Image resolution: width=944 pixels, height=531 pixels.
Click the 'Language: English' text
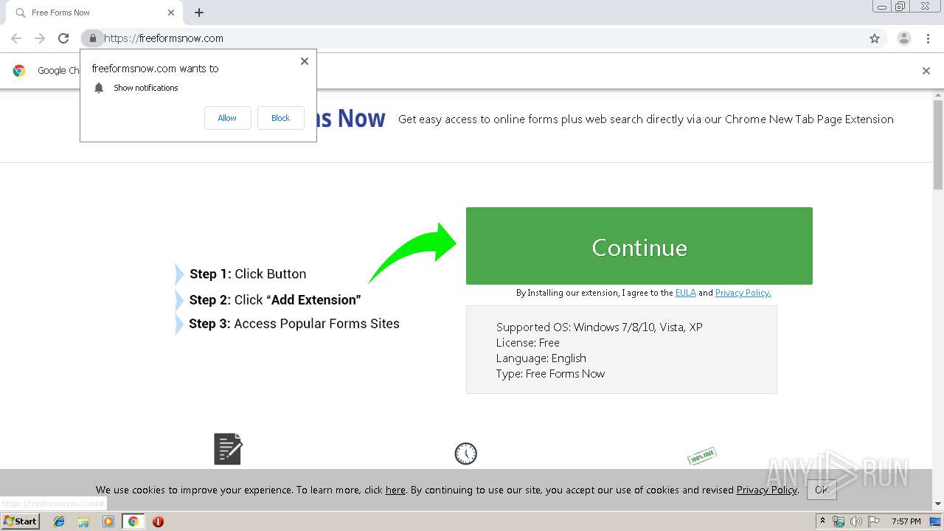[541, 358]
